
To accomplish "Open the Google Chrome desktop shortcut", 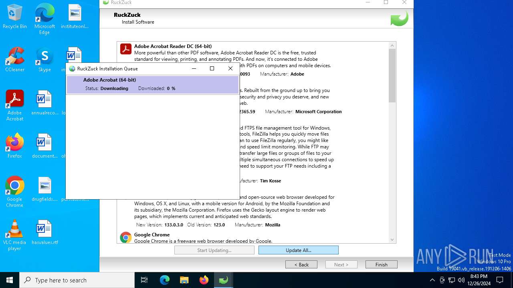I will pyautogui.click(x=15, y=192).
